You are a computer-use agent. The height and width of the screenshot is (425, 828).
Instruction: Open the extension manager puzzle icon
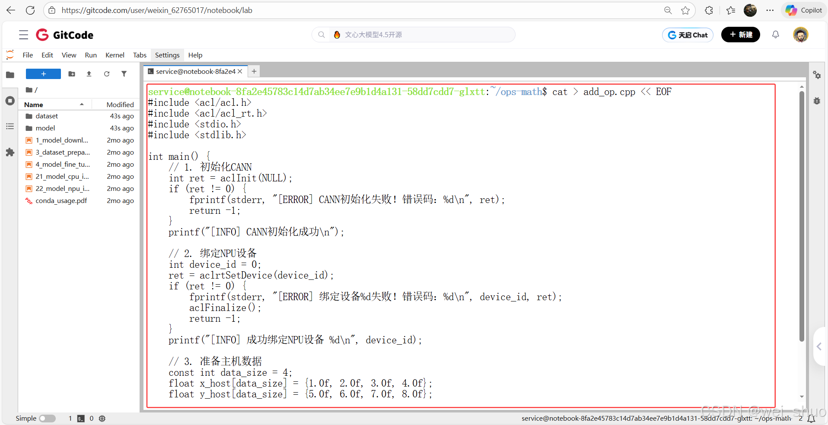[x=10, y=152]
